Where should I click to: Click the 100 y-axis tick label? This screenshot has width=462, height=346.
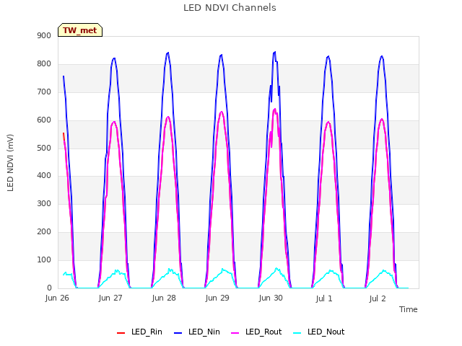coord(44,259)
